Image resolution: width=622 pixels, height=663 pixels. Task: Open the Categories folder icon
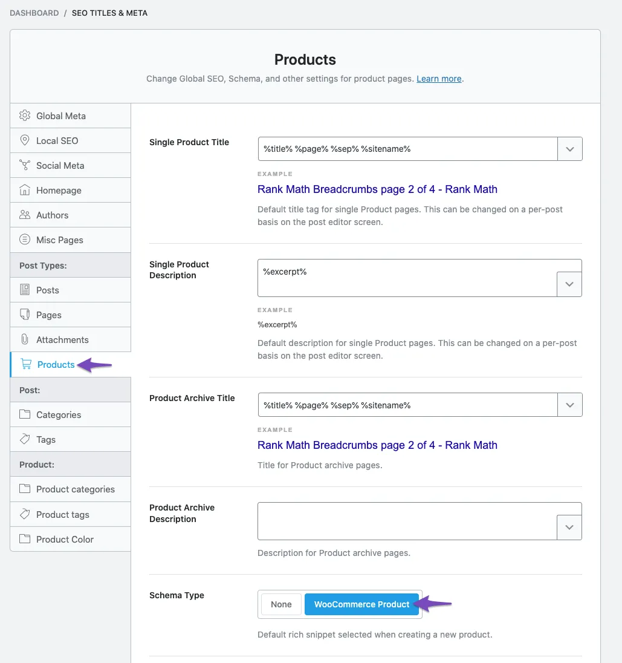24,414
